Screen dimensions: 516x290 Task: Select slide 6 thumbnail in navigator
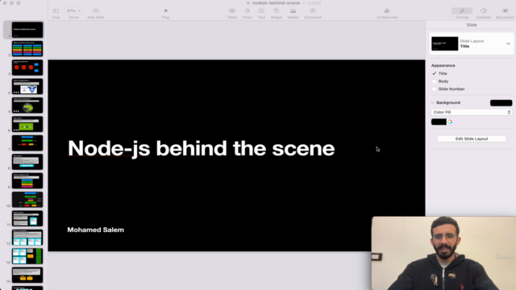[x=27, y=124]
